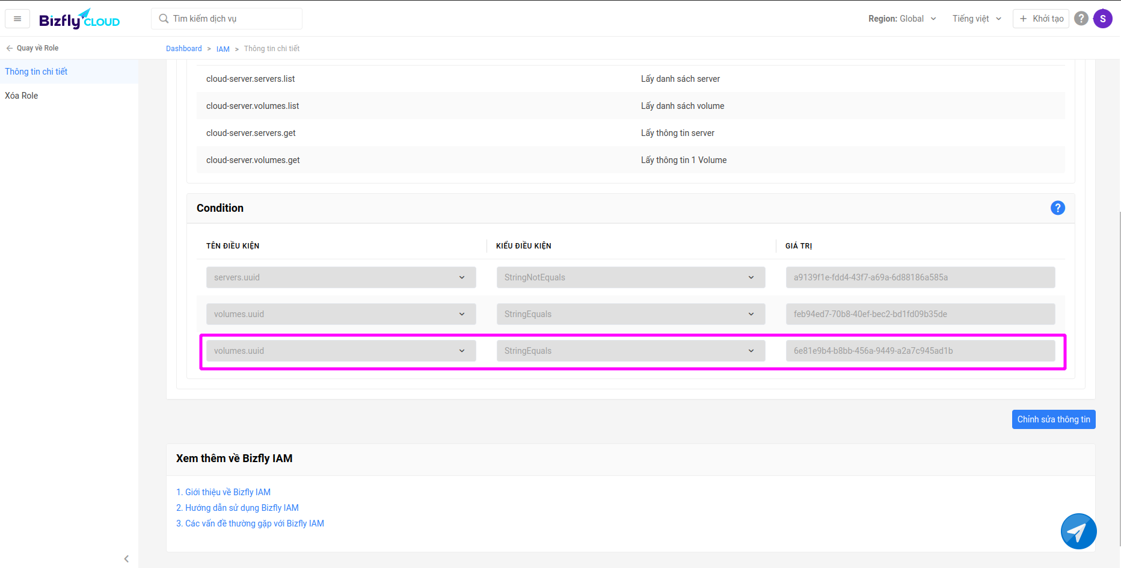Go back via Quay về Role
The image size is (1121, 568).
click(x=32, y=48)
